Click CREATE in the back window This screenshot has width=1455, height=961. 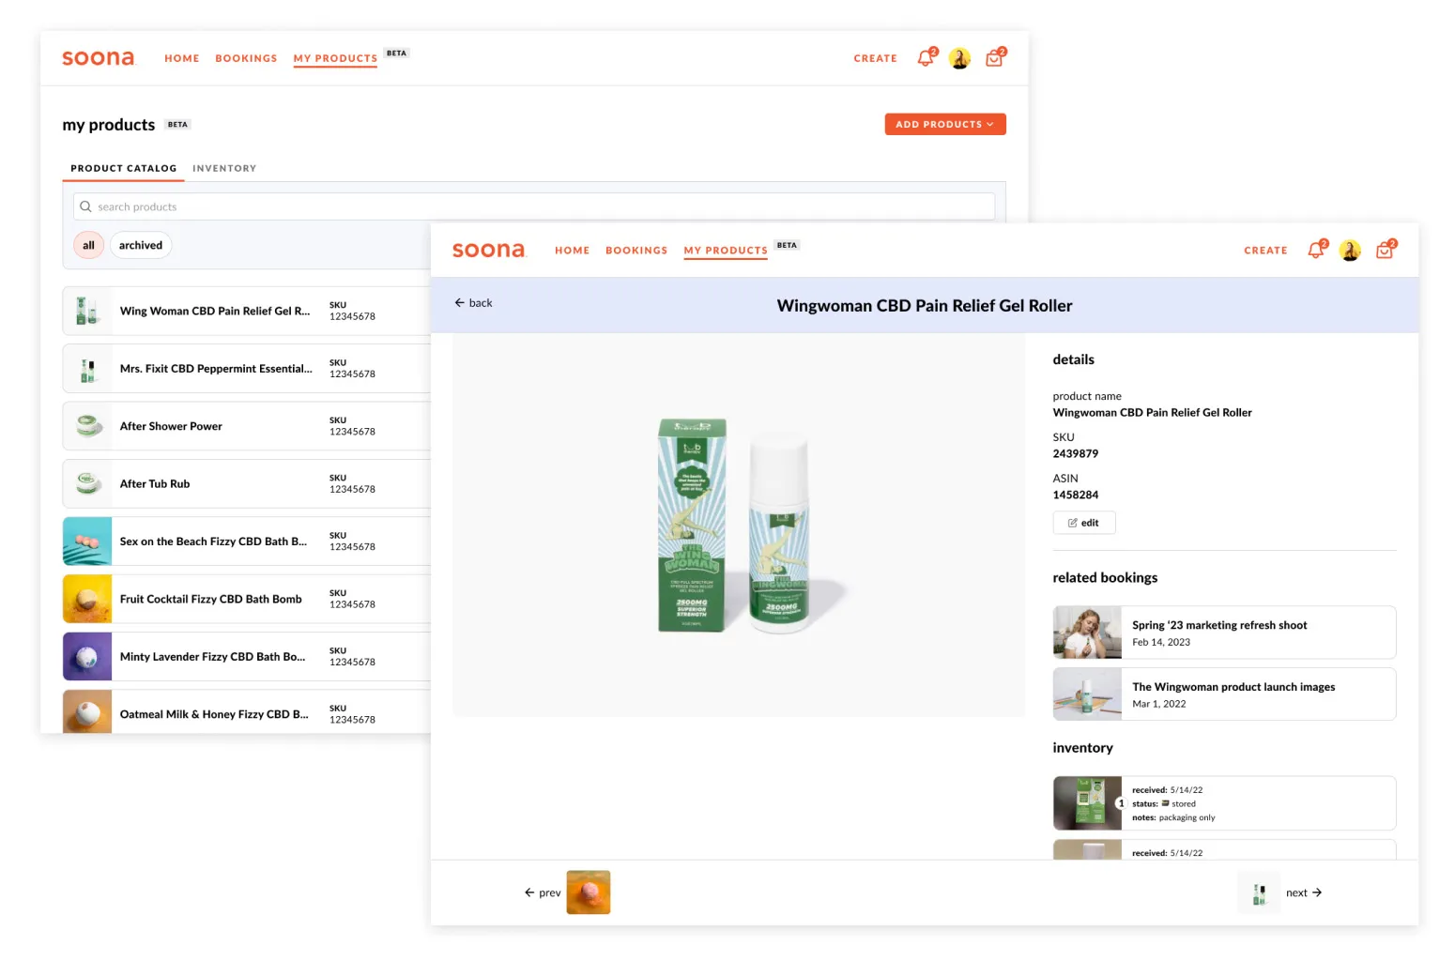coord(875,58)
